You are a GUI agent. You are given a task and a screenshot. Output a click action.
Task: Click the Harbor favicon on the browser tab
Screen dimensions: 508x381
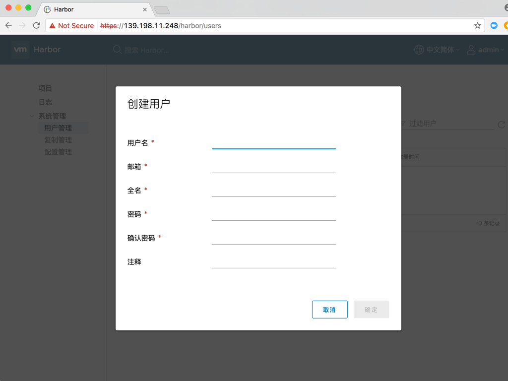coord(47,9)
